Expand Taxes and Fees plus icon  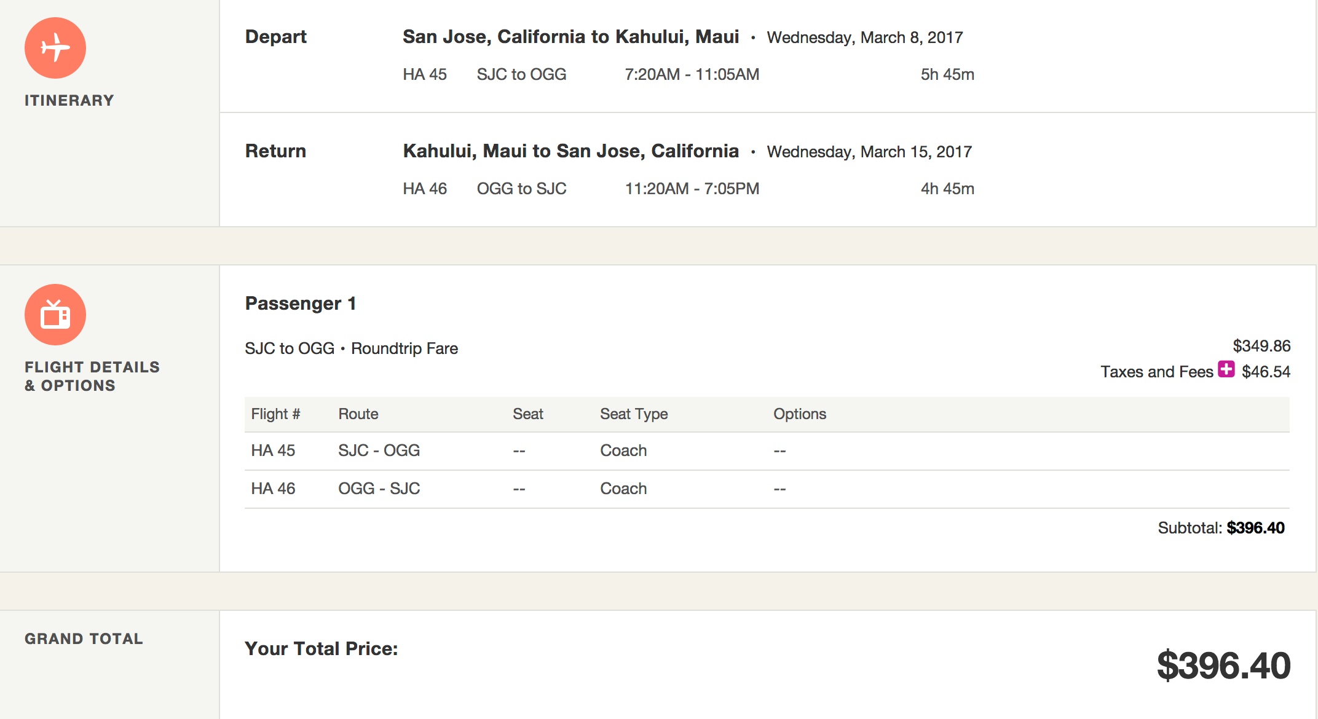[x=1226, y=369]
